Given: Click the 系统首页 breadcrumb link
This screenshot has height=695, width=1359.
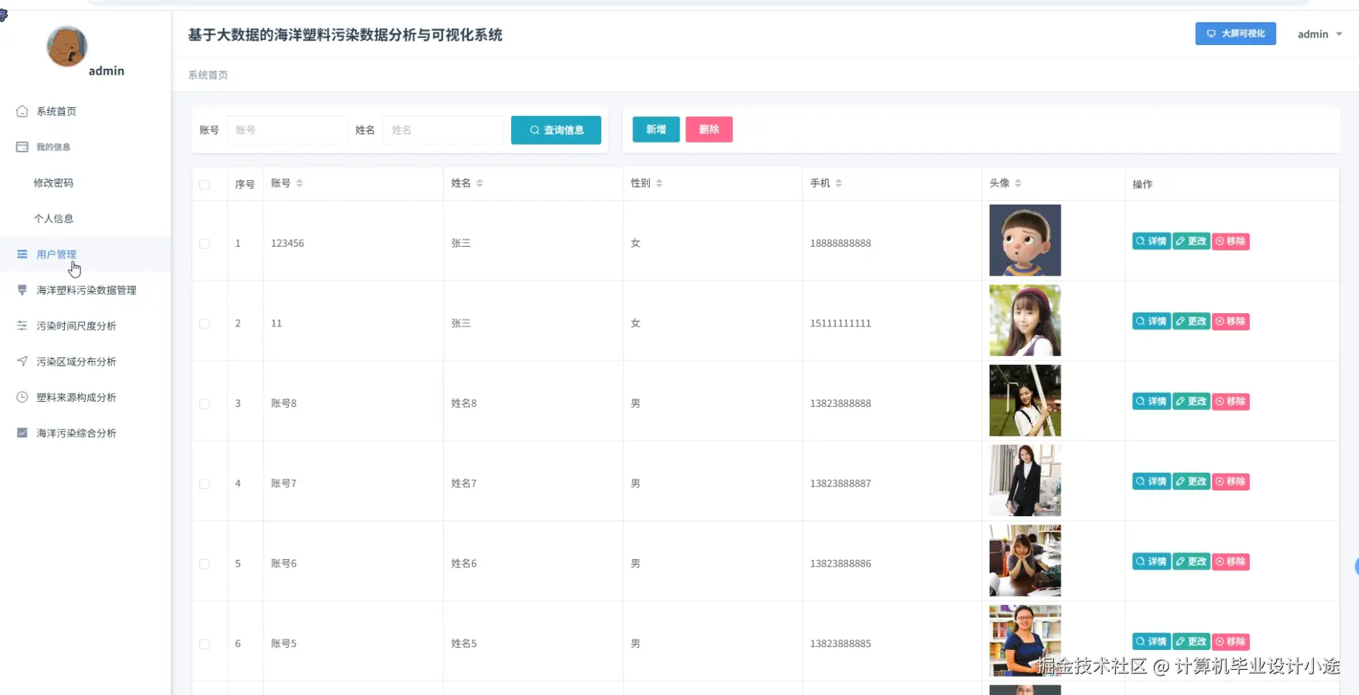Looking at the screenshot, I should point(208,75).
